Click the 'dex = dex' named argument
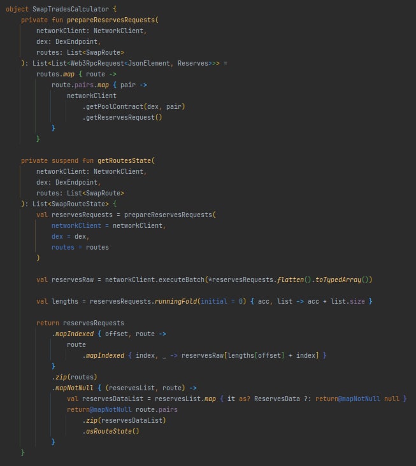This screenshot has height=466, width=416. click(x=69, y=237)
